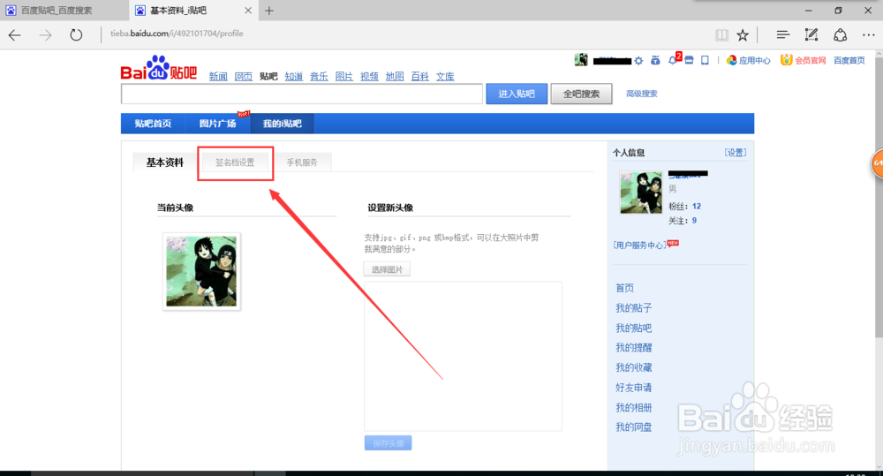Open the 图片 link

click(344, 77)
